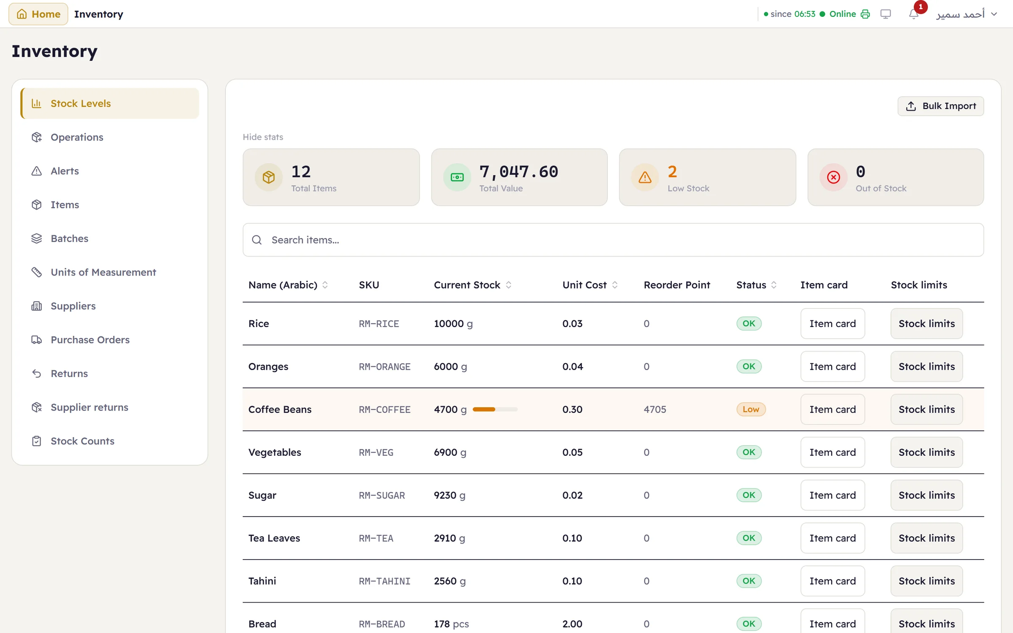Click Coffee Beans stock level bar
This screenshot has width=1013, height=633.
coord(495,409)
